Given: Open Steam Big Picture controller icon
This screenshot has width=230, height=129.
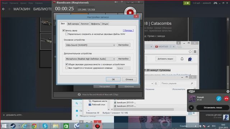Looking at the screenshot, I should (215, 3).
